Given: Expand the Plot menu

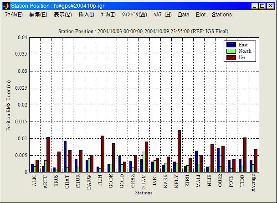Looking at the screenshot, I should click(x=200, y=15).
